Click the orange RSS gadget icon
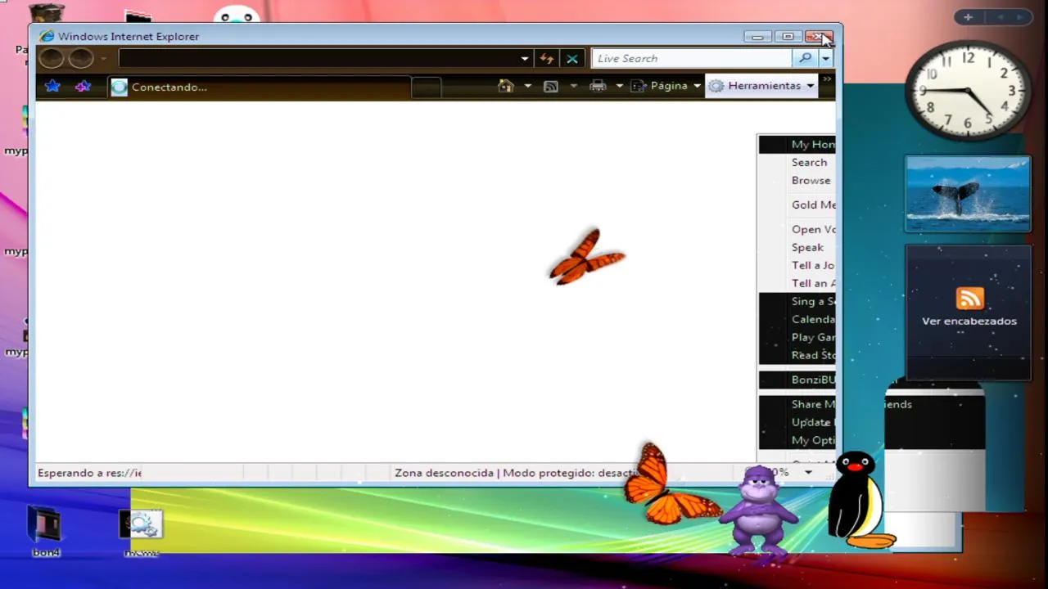The width and height of the screenshot is (1048, 589). point(969,298)
